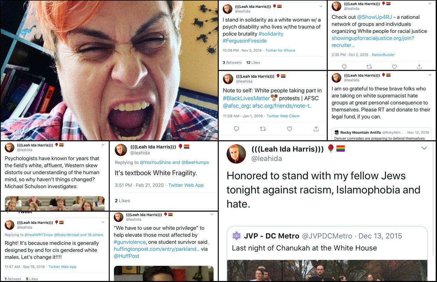Open the #FergusonFireside hashtag link

(x=245, y=41)
